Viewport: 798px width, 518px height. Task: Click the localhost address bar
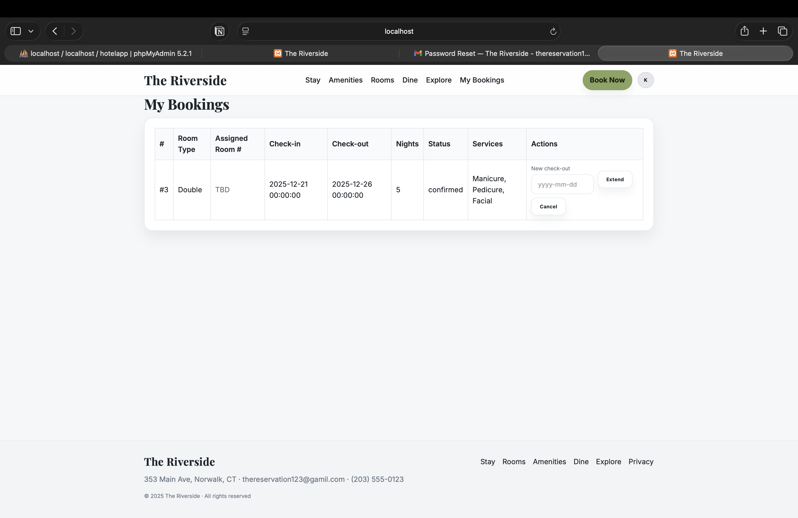(x=399, y=31)
